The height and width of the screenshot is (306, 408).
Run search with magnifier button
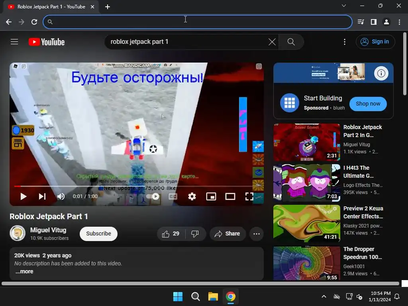point(291,41)
